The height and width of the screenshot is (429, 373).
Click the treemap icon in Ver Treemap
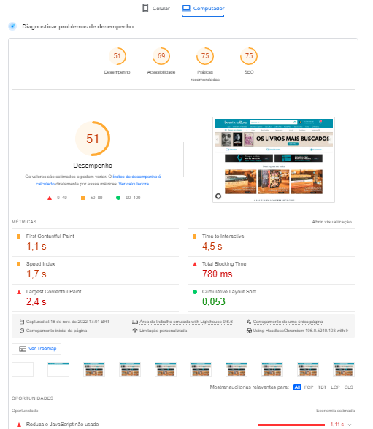click(x=23, y=349)
